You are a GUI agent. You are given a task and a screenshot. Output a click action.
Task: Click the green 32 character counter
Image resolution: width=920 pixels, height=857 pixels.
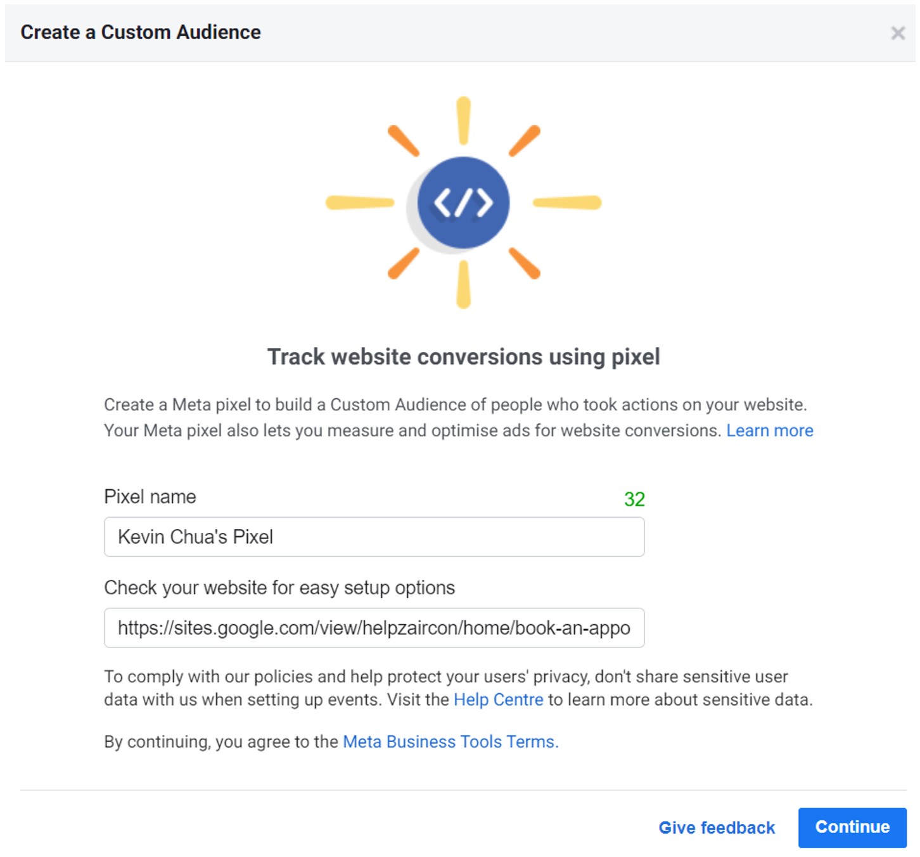pyautogui.click(x=634, y=499)
